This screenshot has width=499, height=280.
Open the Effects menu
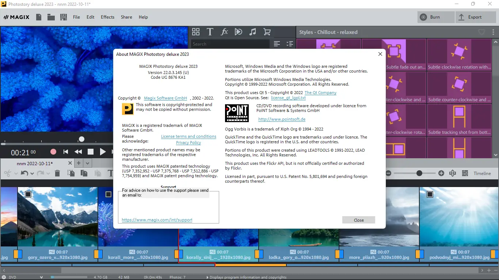click(x=107, y=17)
